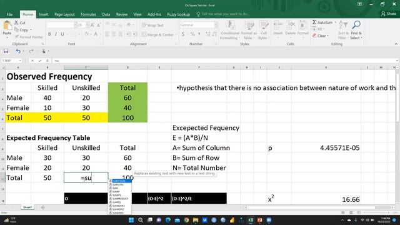Expand Cell Styles menu
400x225 pixels.
click(x=263, y=30)
